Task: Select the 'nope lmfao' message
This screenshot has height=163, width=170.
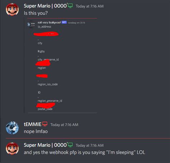Action: 36,131
